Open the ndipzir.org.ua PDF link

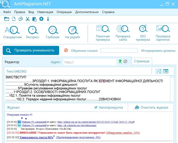click(96, 122)
